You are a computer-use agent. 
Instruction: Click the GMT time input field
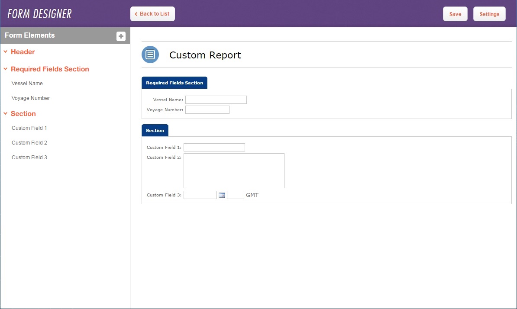tap(236, 195)
